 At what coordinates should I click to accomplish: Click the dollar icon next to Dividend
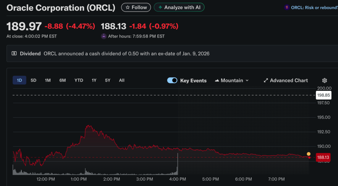point(14,54)
